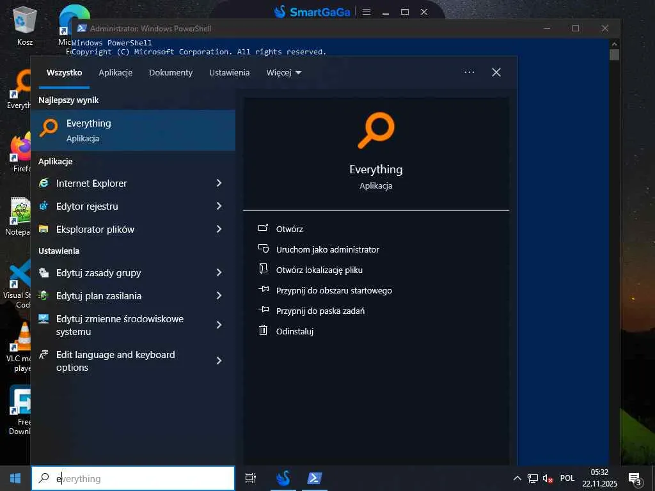Screen dimensions: 655x491
Task: Click Eksplorator plików result text
Action: [x=95, y=230]
